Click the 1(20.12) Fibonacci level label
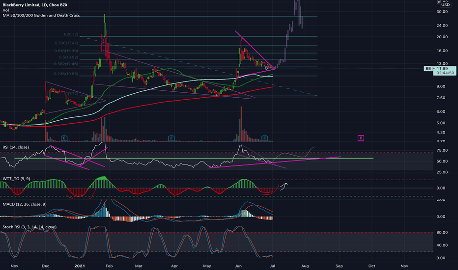 pos(71,34)
